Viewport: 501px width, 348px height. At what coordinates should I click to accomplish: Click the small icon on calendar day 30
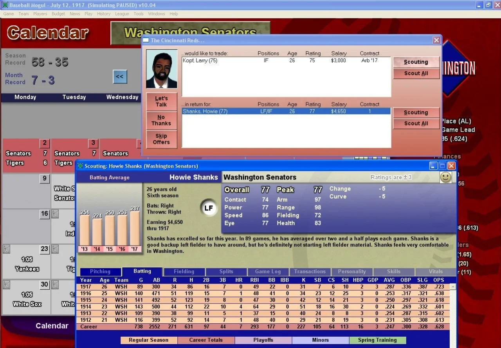6,284
